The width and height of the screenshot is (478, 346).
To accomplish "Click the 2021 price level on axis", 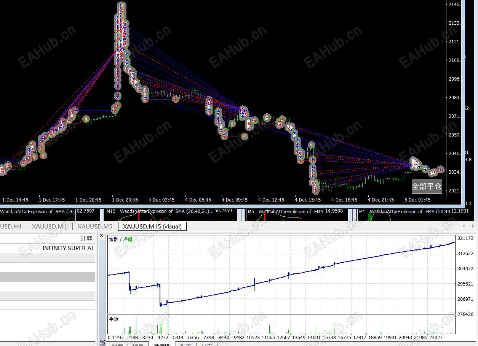I will (455, 191).
